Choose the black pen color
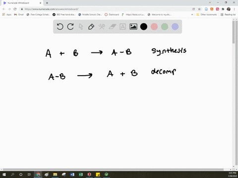238x178 pixels. pos(144,27)
